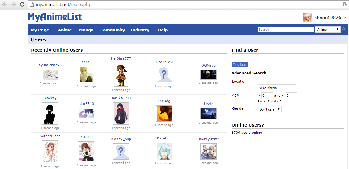Click Bloody_Asp's placeholder avatar
The width and height of the screenshot is (349, 169).
(121, 152)
